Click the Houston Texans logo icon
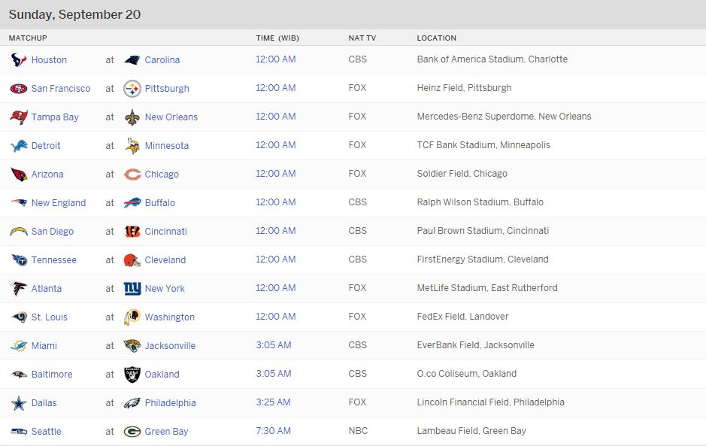706x446 pixels. coord(19,60)
